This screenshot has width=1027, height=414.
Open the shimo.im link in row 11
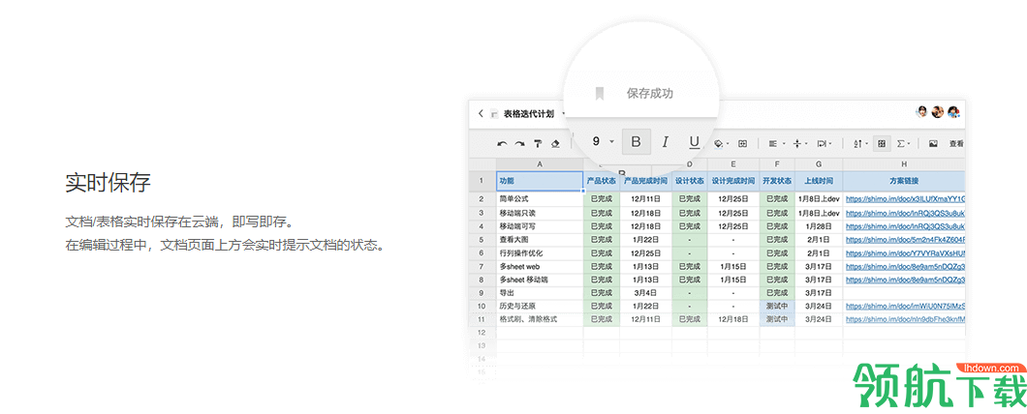point(905,319)
